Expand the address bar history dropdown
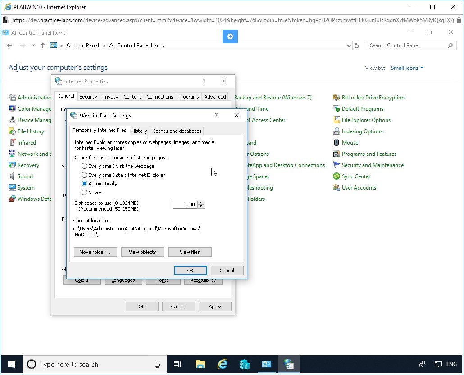 click(x=349, y=45)
